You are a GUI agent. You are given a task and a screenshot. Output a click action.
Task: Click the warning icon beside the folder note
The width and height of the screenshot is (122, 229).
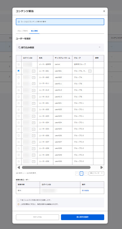18,204
